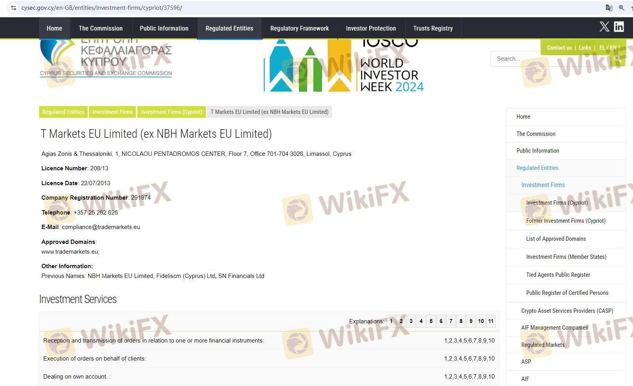Click the Licence Number 208/13 text

(x=75, y=168)
